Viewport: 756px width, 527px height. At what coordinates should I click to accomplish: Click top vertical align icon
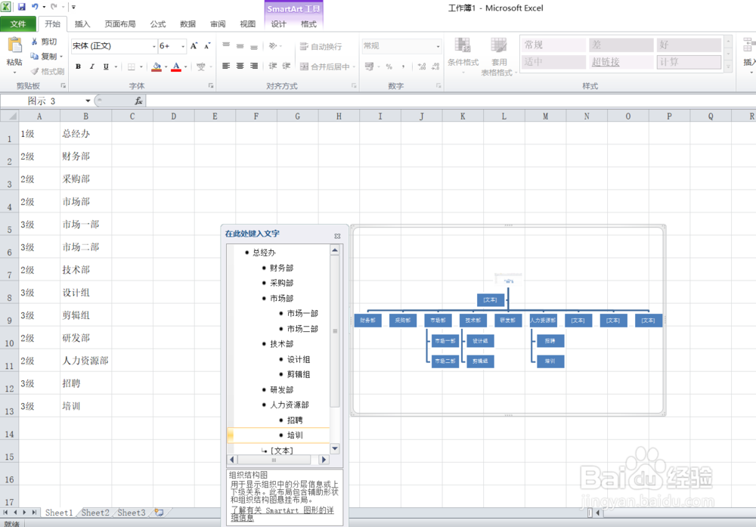point(226,46)
